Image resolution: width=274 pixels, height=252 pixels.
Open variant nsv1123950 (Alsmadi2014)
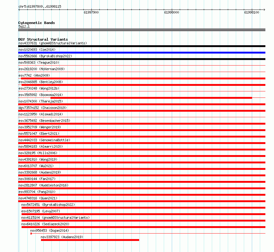[x=41, y=114]
